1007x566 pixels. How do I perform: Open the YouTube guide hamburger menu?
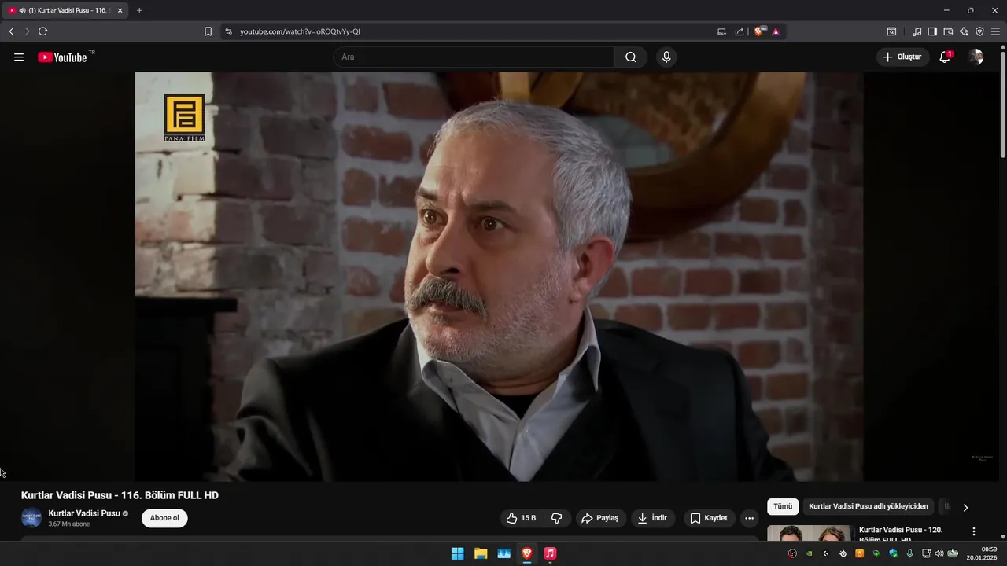click(x=19, y=57)
